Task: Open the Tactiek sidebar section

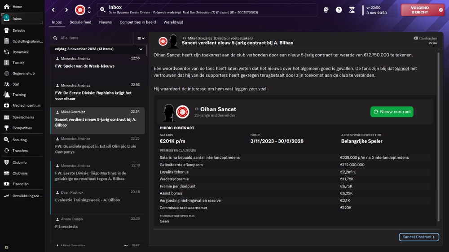Action: [x=18, y=63]
